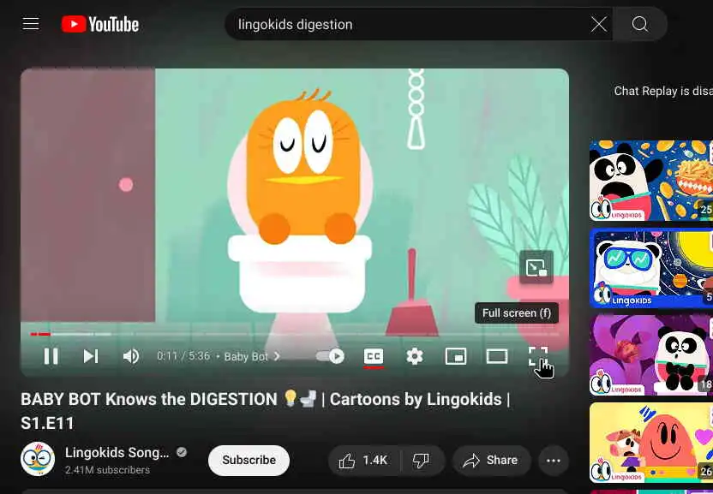Skip to the next video
Viewport: 713px width, 494px height.
91,356
